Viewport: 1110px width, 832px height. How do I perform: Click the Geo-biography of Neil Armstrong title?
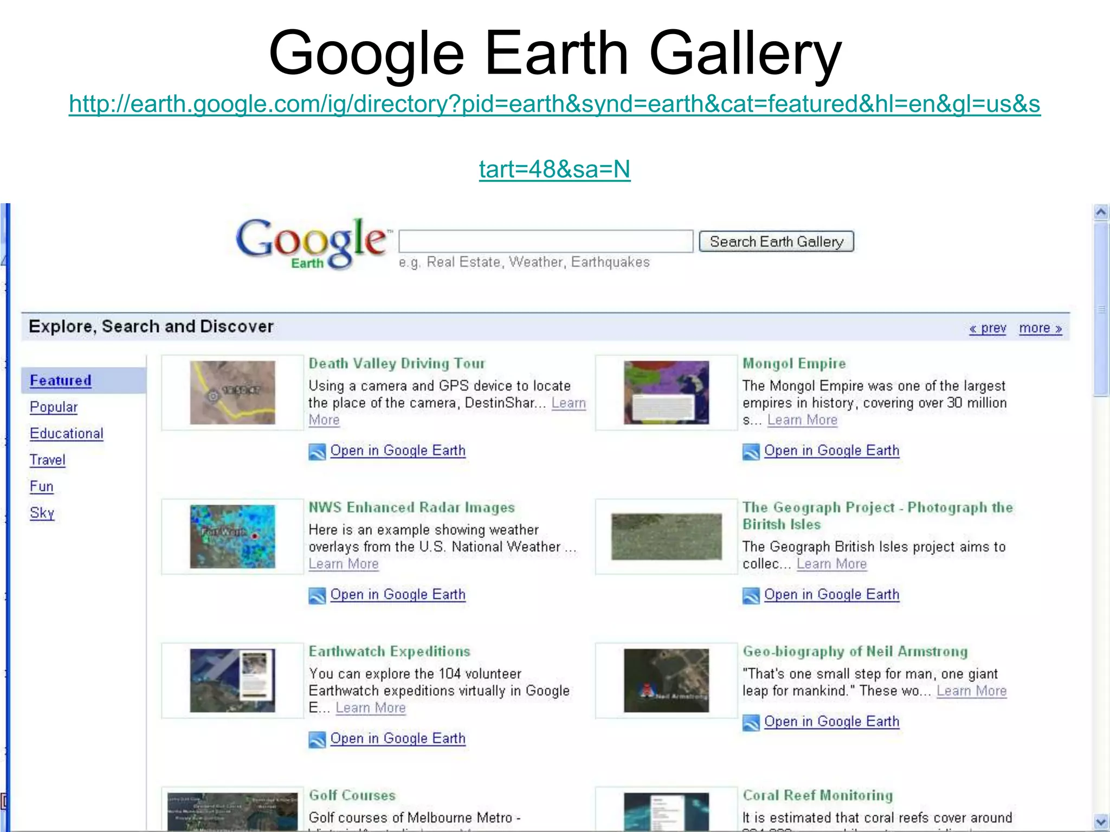coord(855,652)
